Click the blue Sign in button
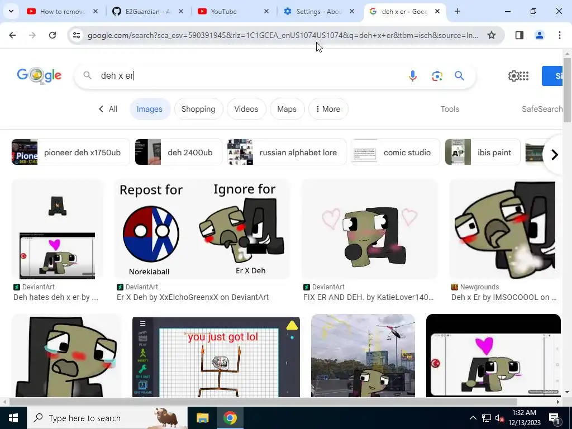Image resolution: width=572 pixels, height=429 pixels. (x=552, y=76)
